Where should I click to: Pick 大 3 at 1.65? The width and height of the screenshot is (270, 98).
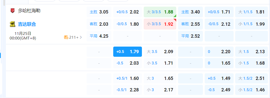tap(160, 78)
